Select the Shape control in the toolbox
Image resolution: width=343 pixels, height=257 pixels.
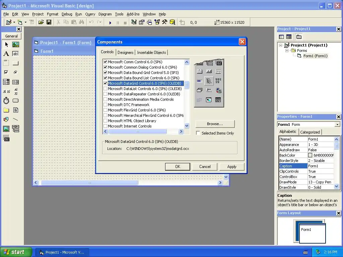pos(6,119)
